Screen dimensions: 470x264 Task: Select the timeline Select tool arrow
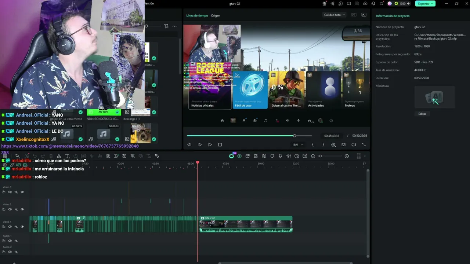17,156
